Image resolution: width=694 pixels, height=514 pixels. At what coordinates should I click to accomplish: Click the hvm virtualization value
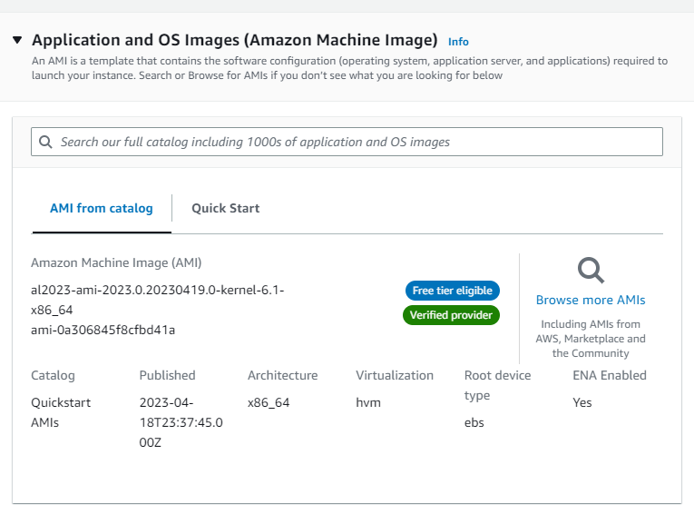click(368, 403)
